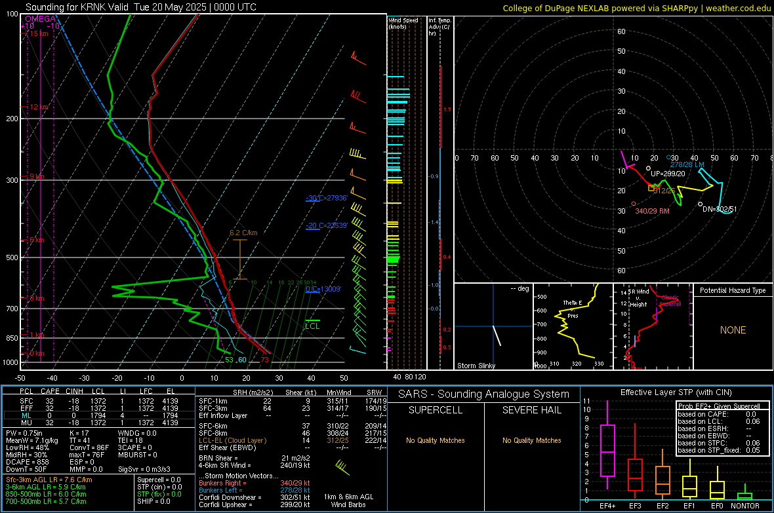Click No Quality Matches under SEVERE HAIL
Viewport: 774px width, 513px height.
pos(531,440)
